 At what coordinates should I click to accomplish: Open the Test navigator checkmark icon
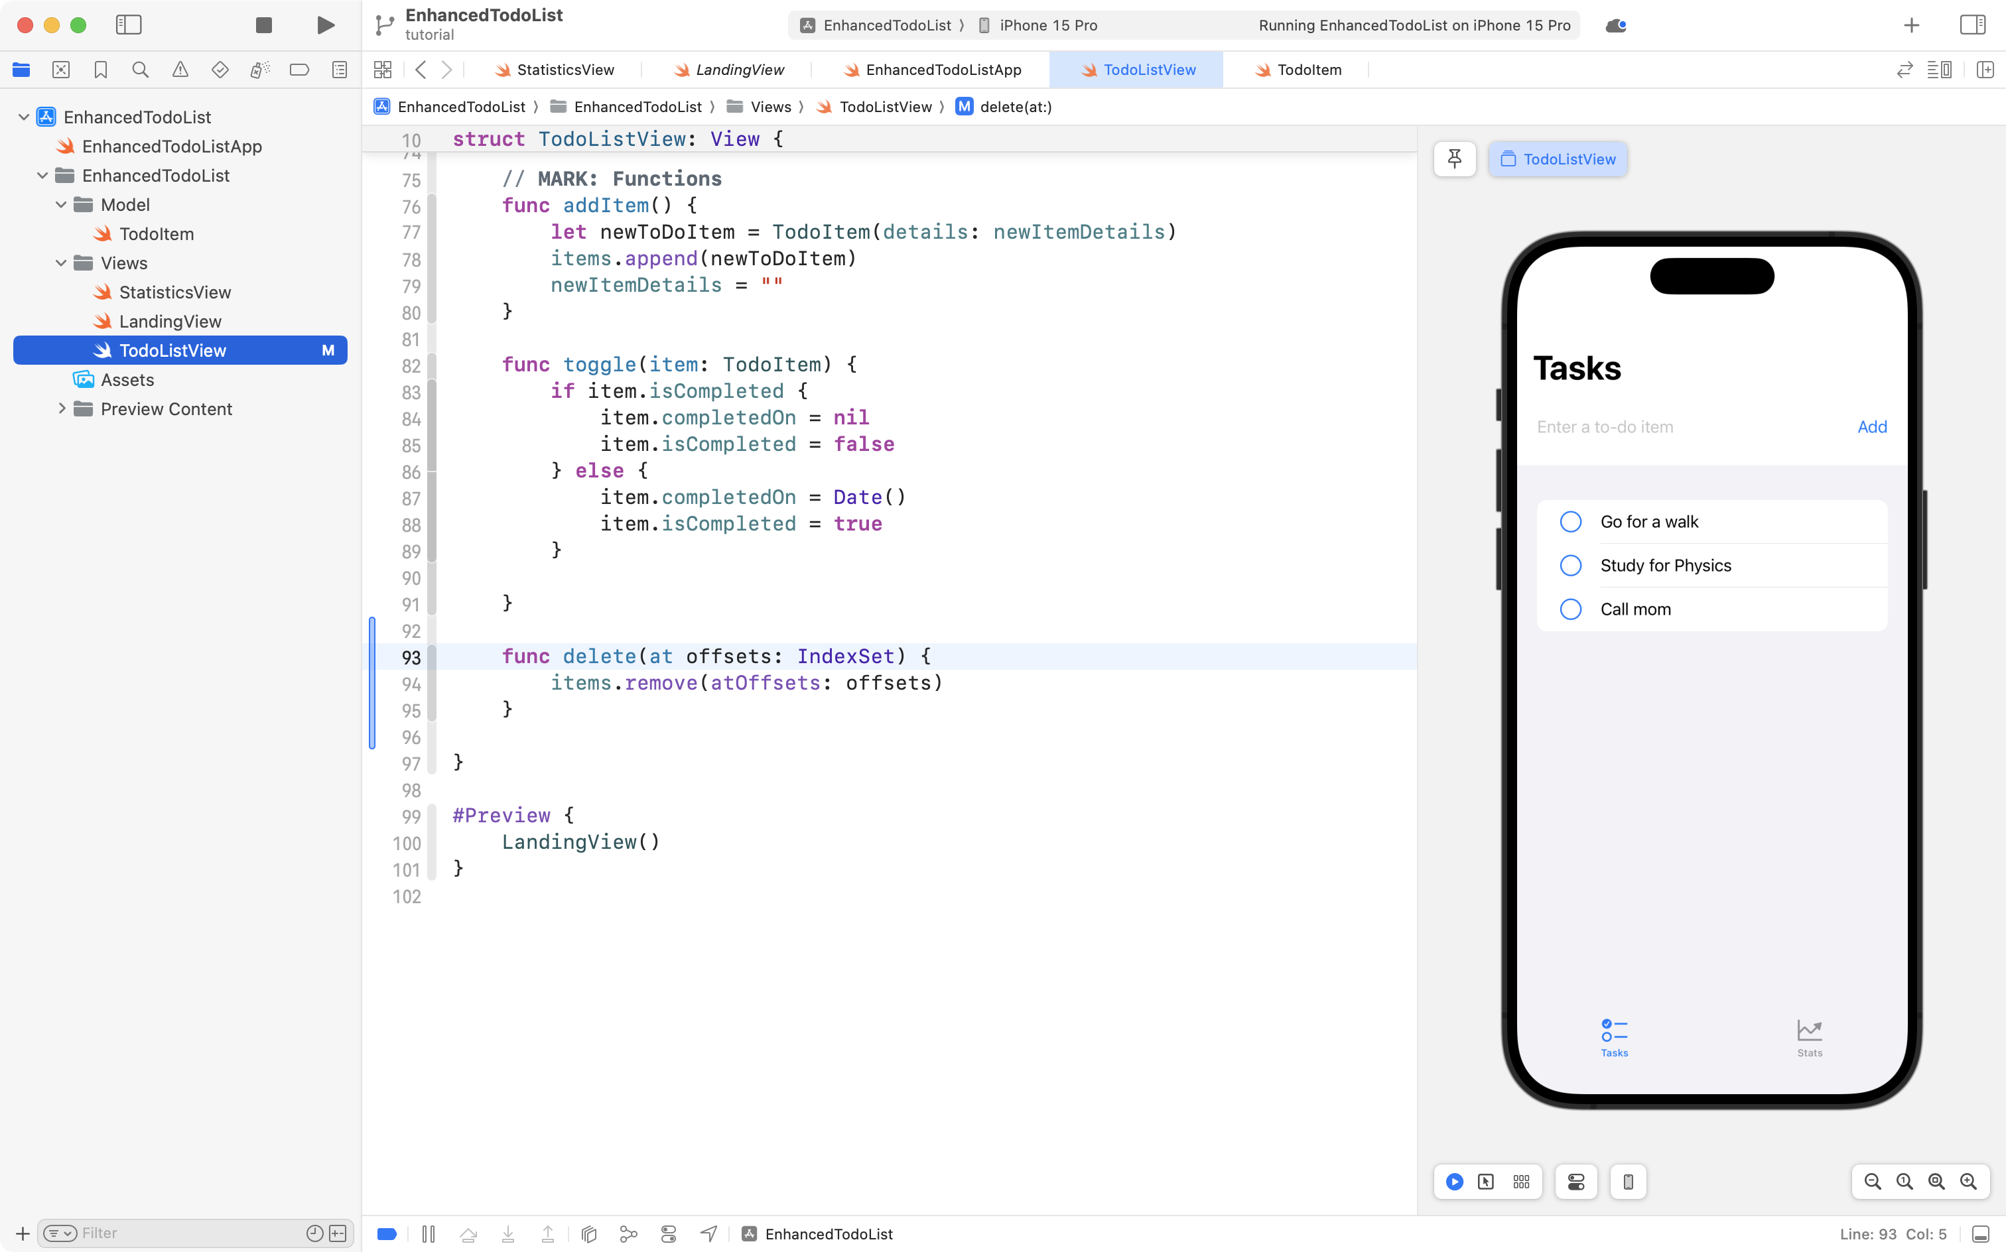click(x=220, y=70)
